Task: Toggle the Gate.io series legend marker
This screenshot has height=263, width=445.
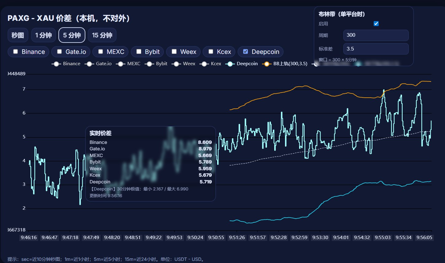Action: [89, 64]
